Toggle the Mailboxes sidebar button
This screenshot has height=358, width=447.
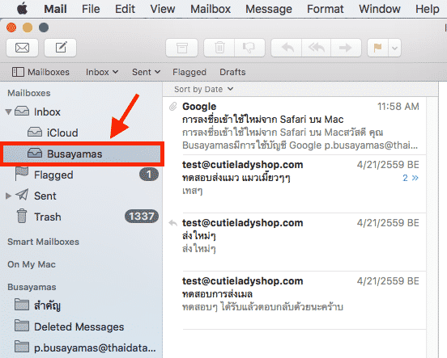40,72
